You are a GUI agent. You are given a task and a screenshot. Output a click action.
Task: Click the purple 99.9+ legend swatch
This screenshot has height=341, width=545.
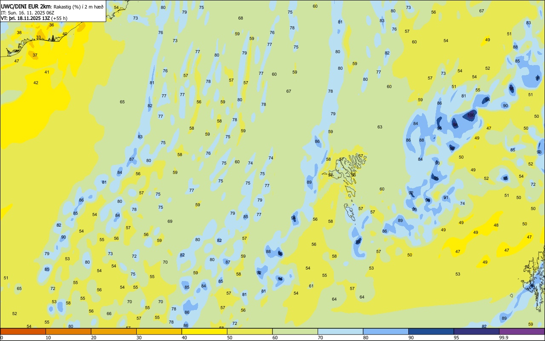click(522, 331)
